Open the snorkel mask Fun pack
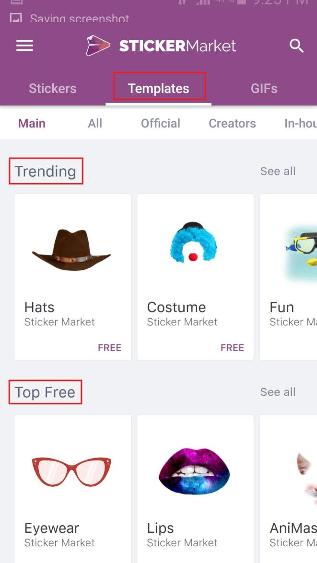317x563 pixels. click(x=288, y=277)
